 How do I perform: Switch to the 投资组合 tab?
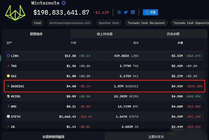click(36, 34)
